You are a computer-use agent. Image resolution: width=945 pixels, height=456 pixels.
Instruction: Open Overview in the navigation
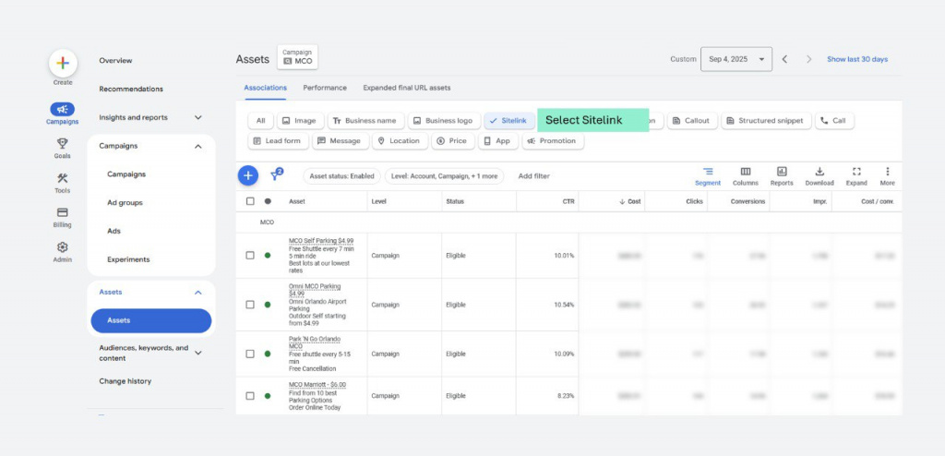(115, 60)
